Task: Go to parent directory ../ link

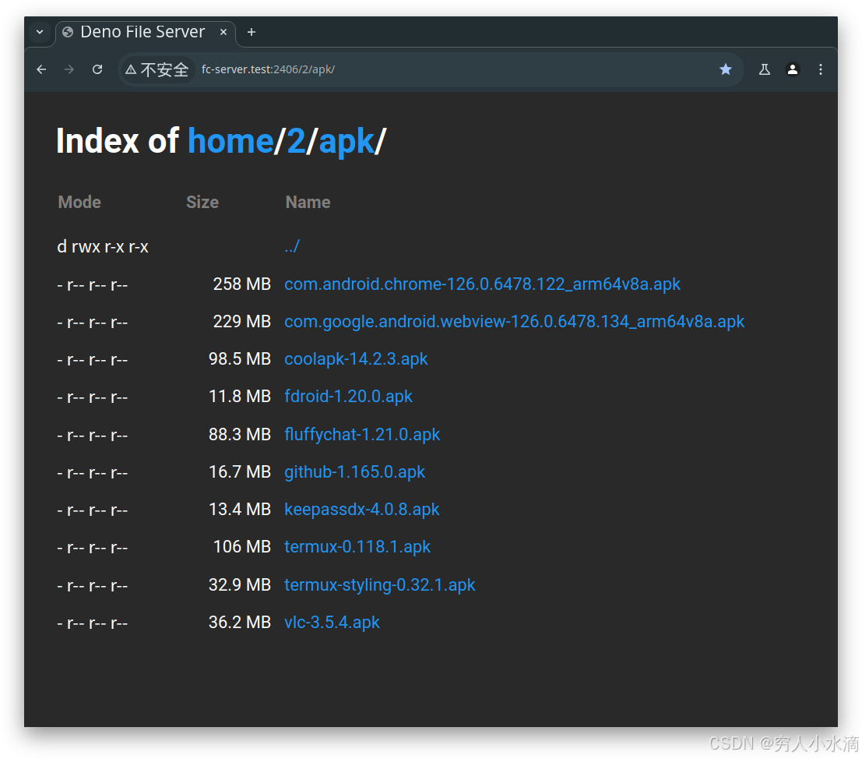Action: pos(292,246)
